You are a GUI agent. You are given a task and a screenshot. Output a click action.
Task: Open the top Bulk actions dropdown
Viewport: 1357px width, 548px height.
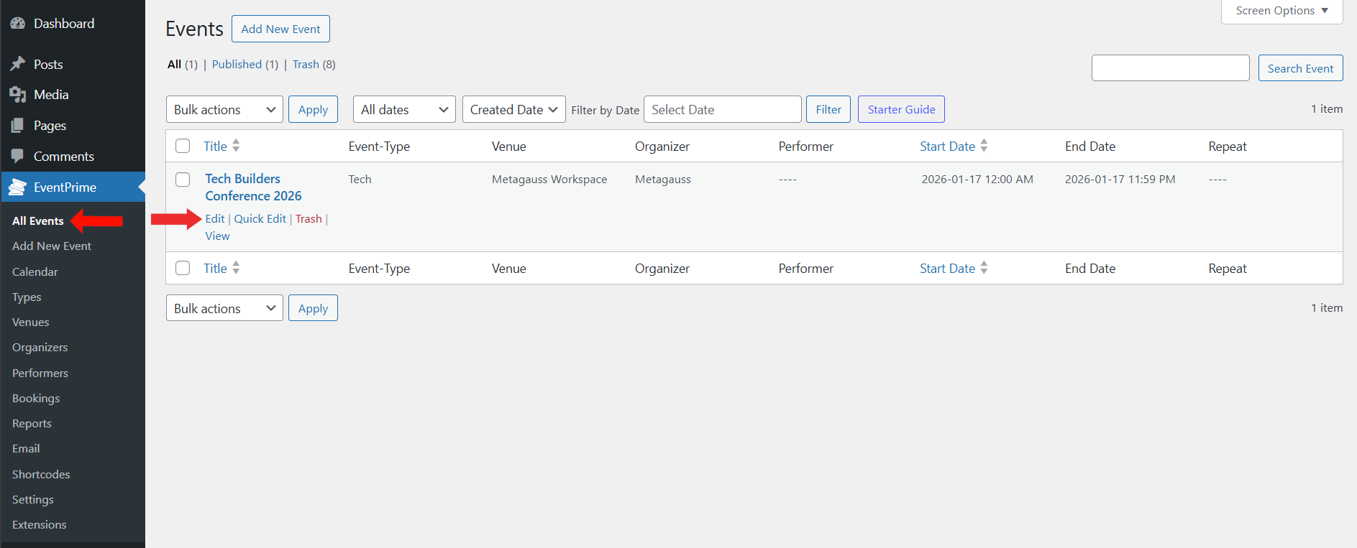pyautogui.click(x=224, y=109)
